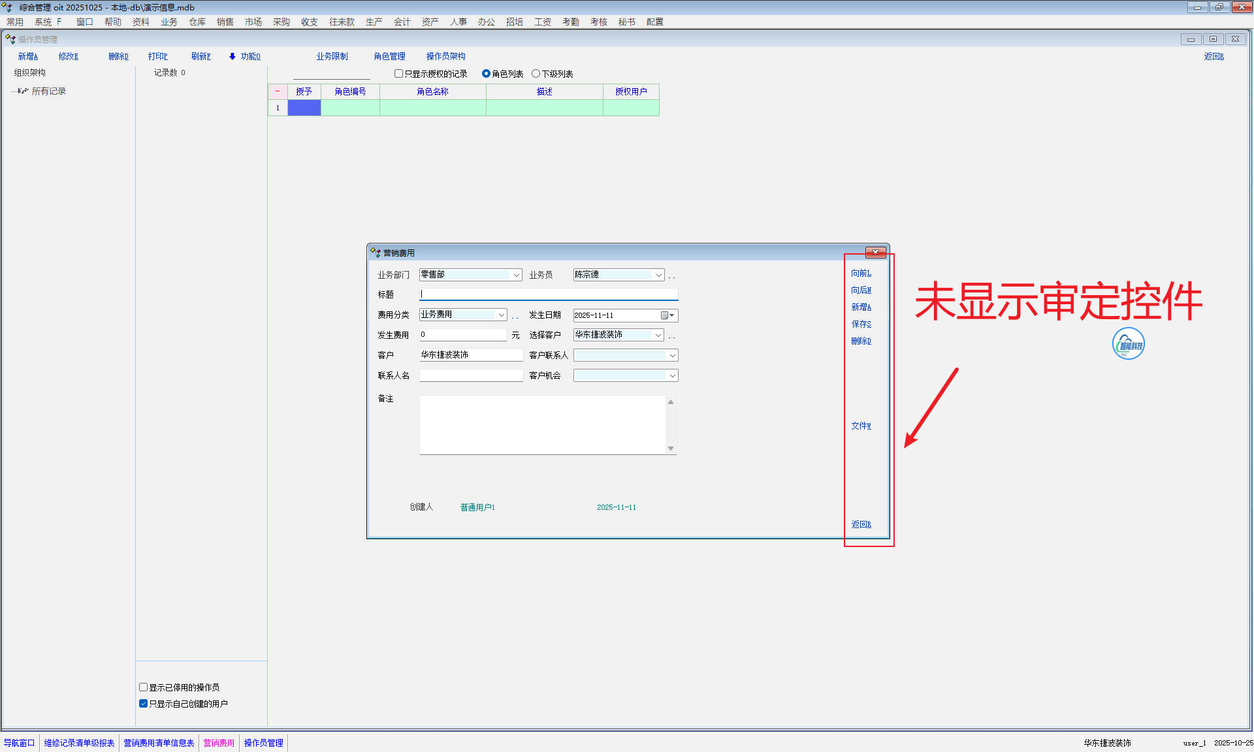Expand the 客户机会 combo box
This screenshot has width=1254, height=752.
pyautogui.click(x=671, y=375)
